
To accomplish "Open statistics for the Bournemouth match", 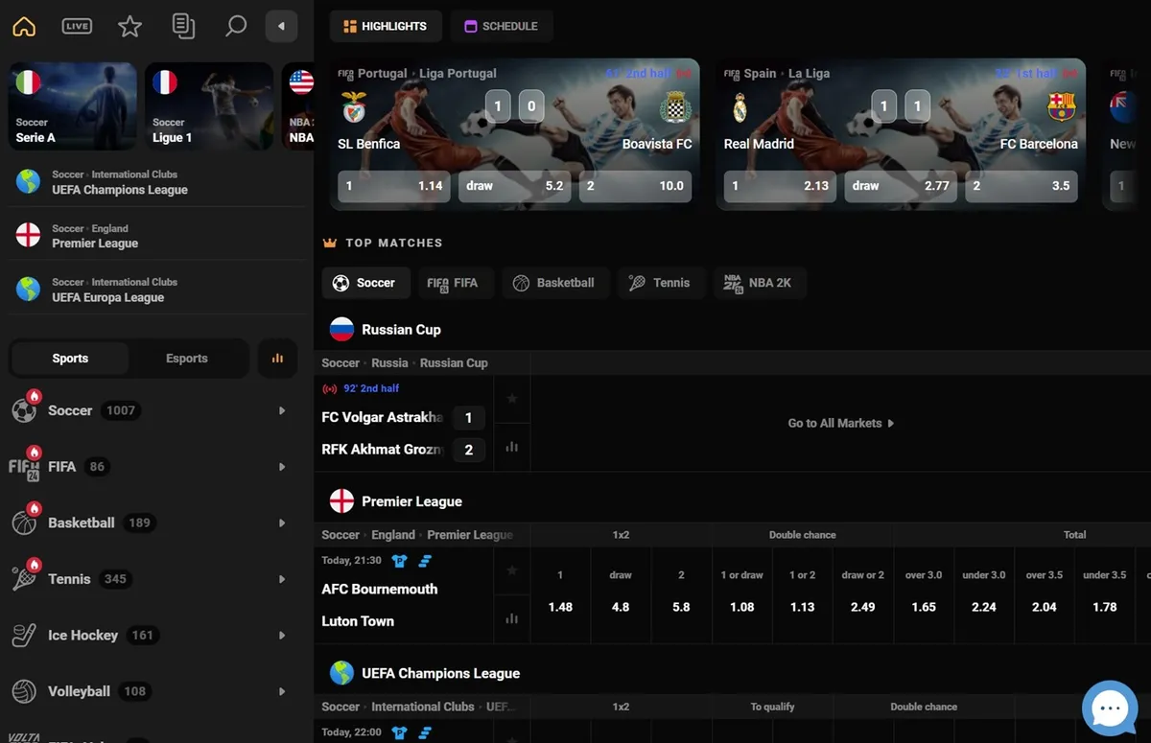I will pos(511,618).
